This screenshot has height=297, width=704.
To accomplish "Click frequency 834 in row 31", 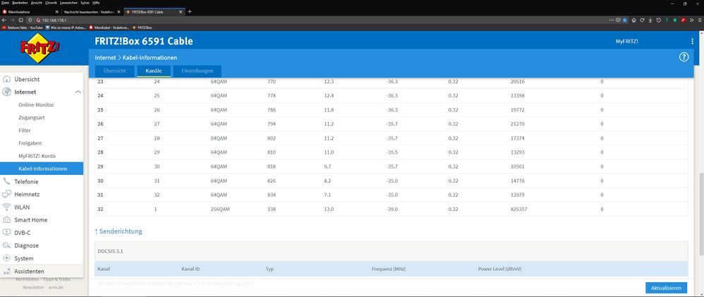I will 271,195.
